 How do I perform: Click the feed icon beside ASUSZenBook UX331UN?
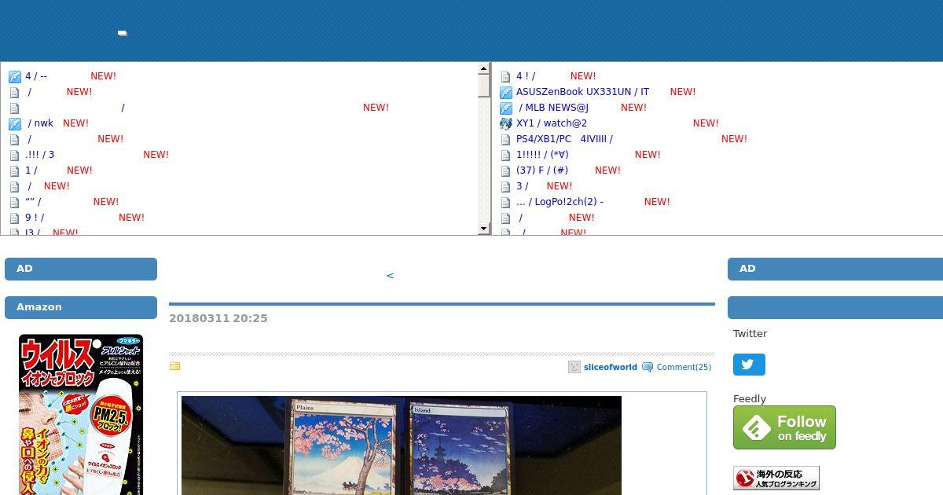pos(506,93)
